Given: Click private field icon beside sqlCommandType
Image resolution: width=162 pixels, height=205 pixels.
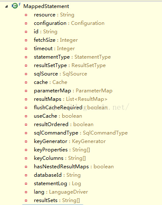Looking at the screenshot, I should 26,133.
